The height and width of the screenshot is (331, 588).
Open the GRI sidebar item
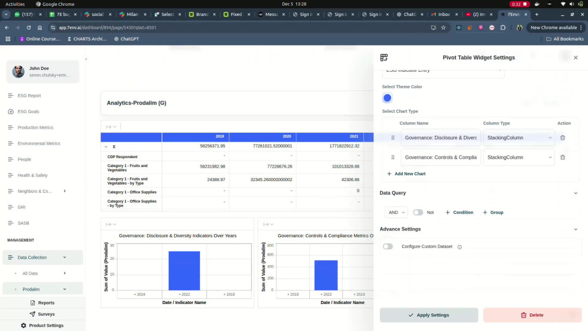coord(21,208)
